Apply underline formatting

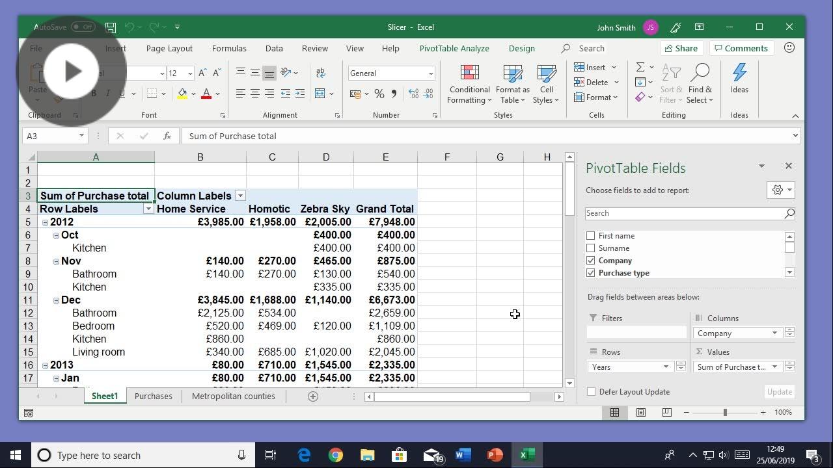click(122, 94)
